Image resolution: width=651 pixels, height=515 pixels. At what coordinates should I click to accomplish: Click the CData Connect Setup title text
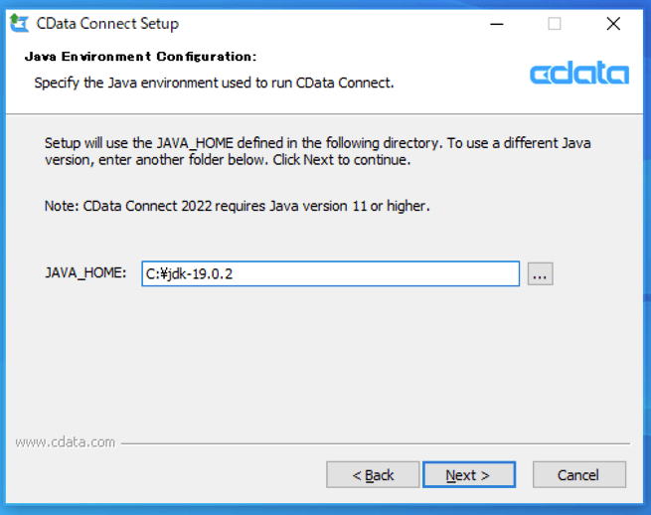coord(107,24)
